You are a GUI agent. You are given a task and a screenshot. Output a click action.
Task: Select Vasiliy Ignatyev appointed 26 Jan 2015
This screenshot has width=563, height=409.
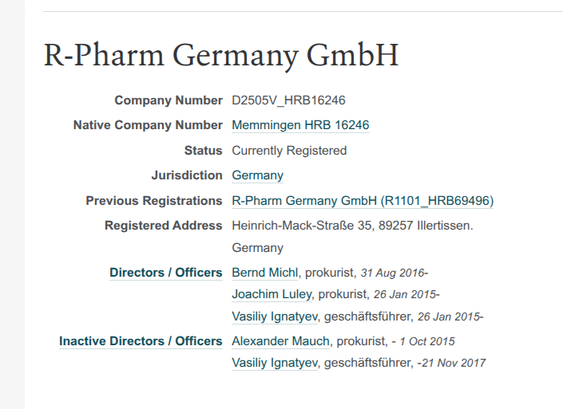click(276, 317)
